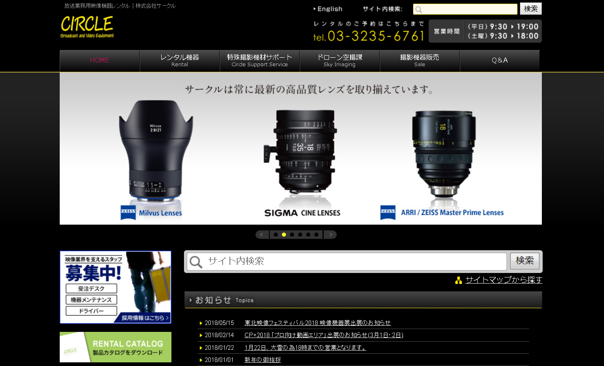This screenshot has height=366, width=604.
Task: Click the top 検索 search button
Action: click(530, 9)
